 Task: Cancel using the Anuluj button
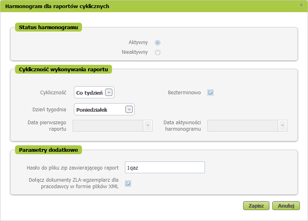pyautogui.click(x=286, y=206)
